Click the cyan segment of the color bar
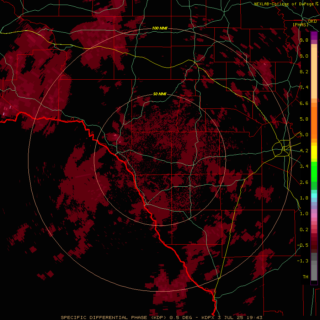 pyautogui.click(x=314, y=196)
